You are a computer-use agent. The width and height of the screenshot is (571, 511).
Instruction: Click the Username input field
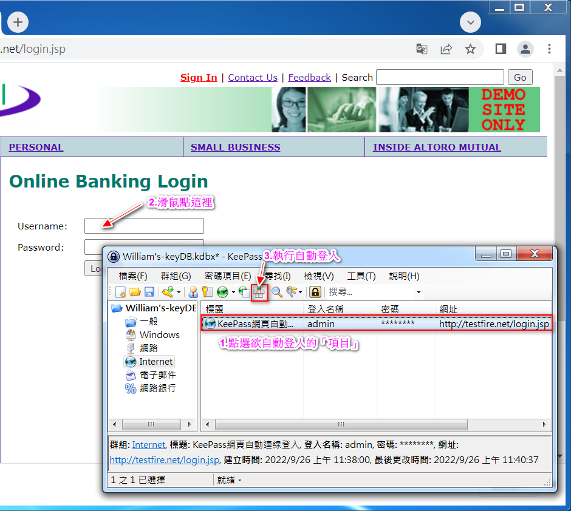coord(144,226)
